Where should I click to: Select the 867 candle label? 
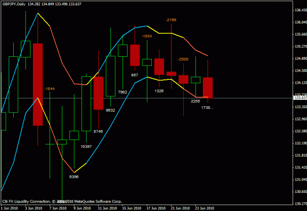[135, 75]
